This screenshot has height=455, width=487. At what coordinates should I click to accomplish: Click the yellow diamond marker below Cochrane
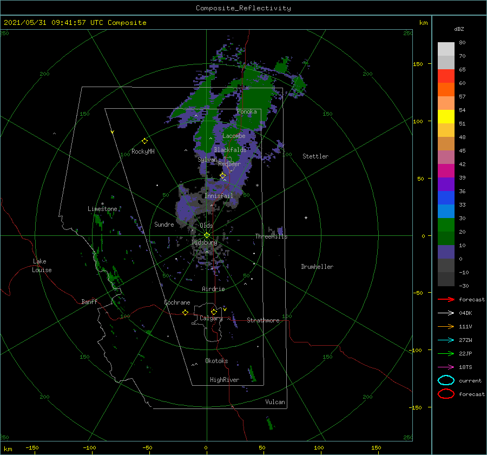[x=185, y=312]
